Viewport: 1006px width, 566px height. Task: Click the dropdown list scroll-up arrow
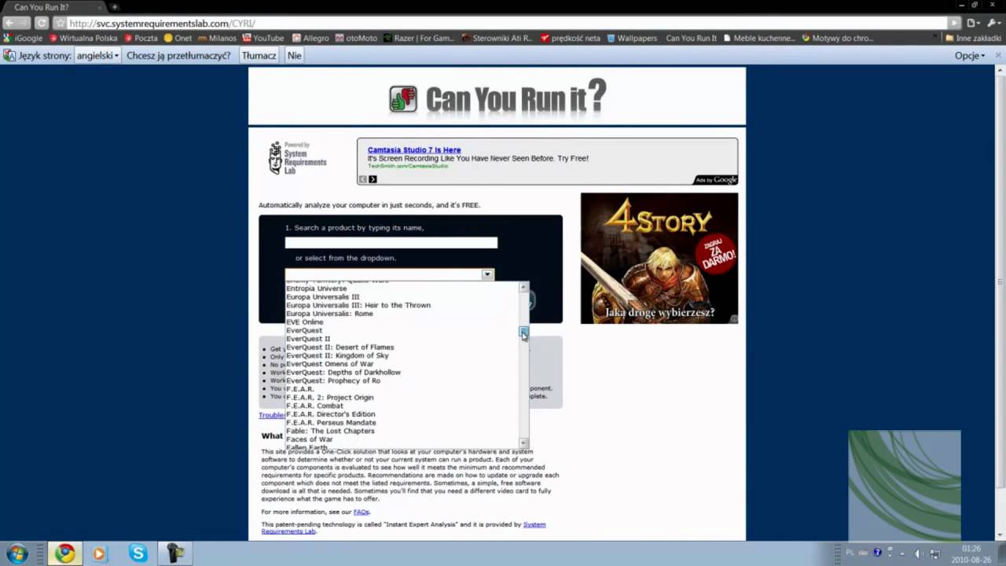coord(523,287)
